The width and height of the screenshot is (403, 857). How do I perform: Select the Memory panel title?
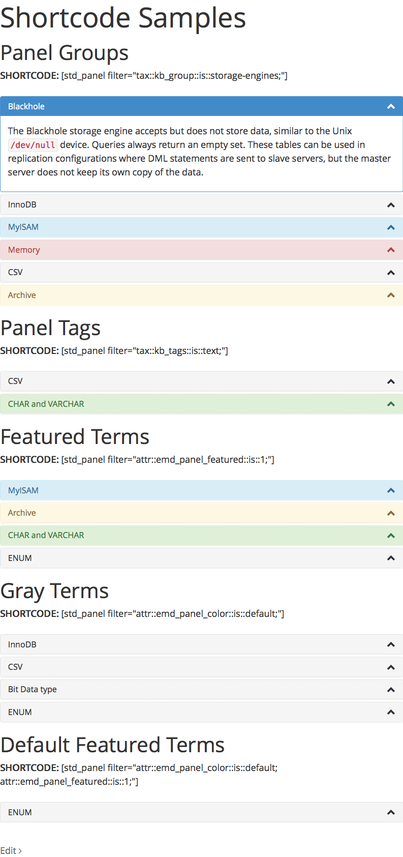coord(24,250)
